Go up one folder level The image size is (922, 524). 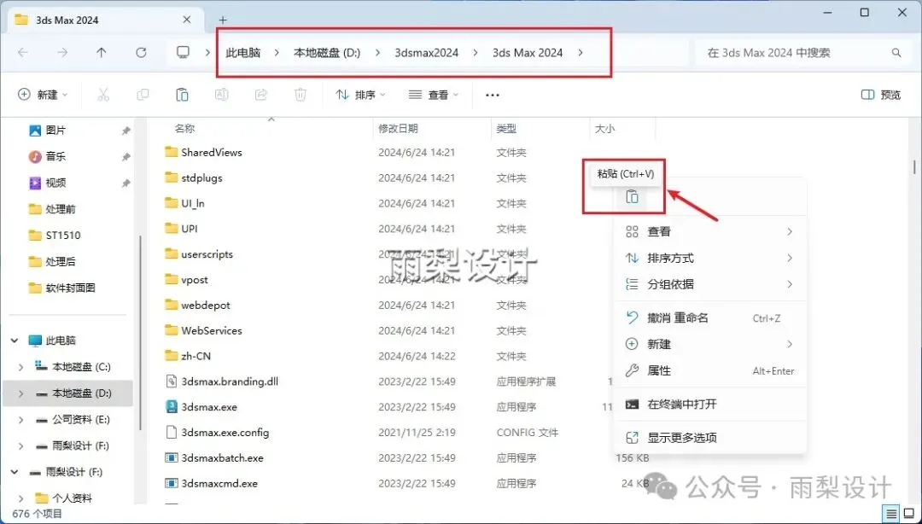coord(102,52)
